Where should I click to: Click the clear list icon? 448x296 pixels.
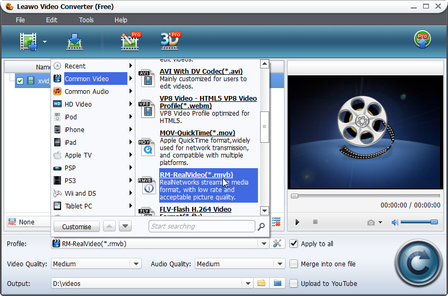pos(276,222)
